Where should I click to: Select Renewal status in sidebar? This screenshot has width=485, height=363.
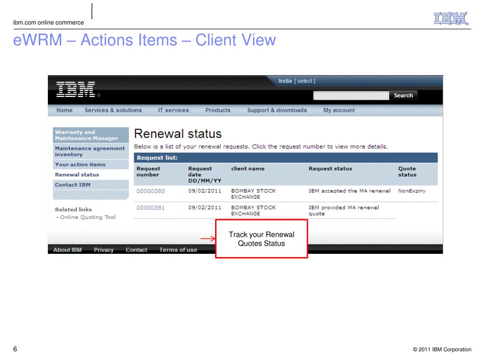[x=90, y=174]
